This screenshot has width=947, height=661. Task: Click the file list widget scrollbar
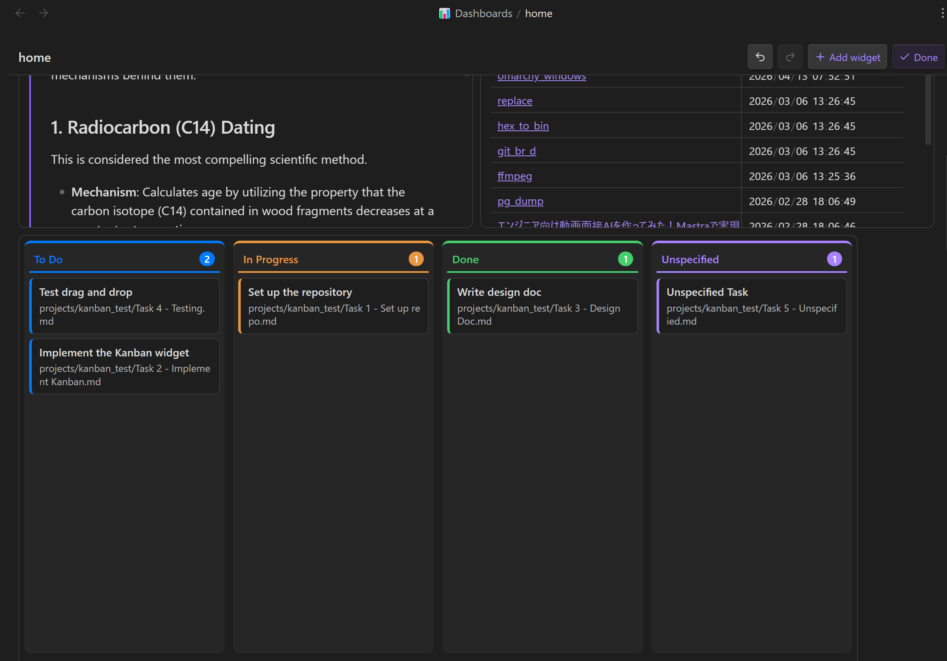pyautogui.click(x=928, y=109)
